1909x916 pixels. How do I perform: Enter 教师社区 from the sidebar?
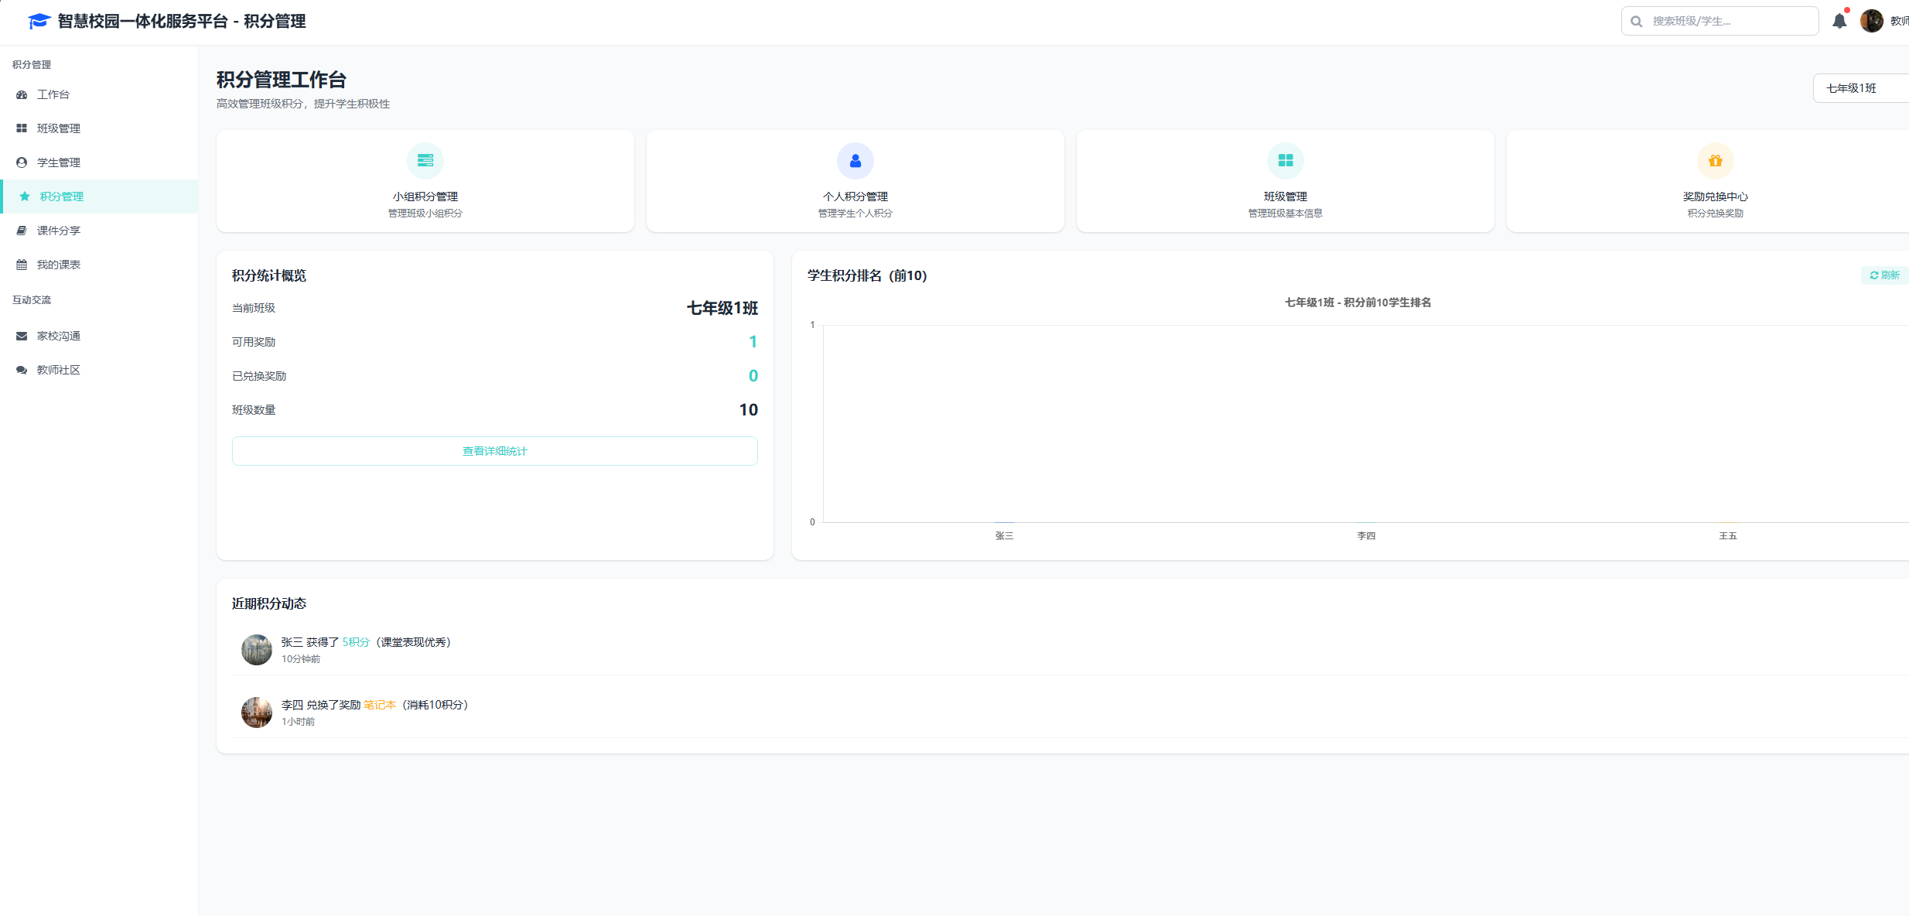coord(57,370)
